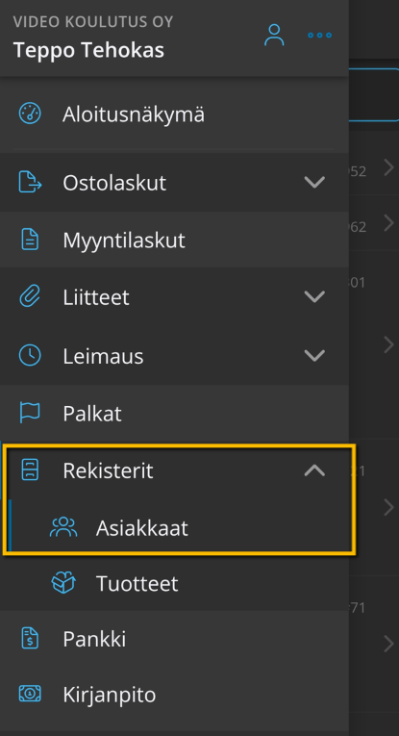The width and height of the screenshot is (399, 736).
Task: Click the Aloitusnäkymä dashboard gauge icon
Action: (x=30, y=114)
